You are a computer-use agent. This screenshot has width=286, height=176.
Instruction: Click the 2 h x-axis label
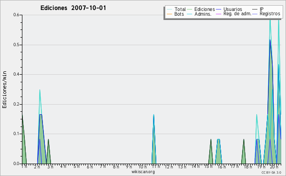tap(37, 166)
